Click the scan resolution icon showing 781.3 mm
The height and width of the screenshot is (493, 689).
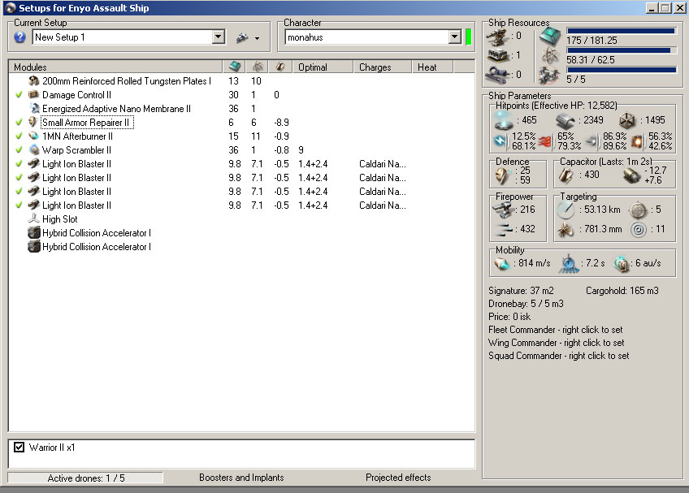tap(566, 229)
